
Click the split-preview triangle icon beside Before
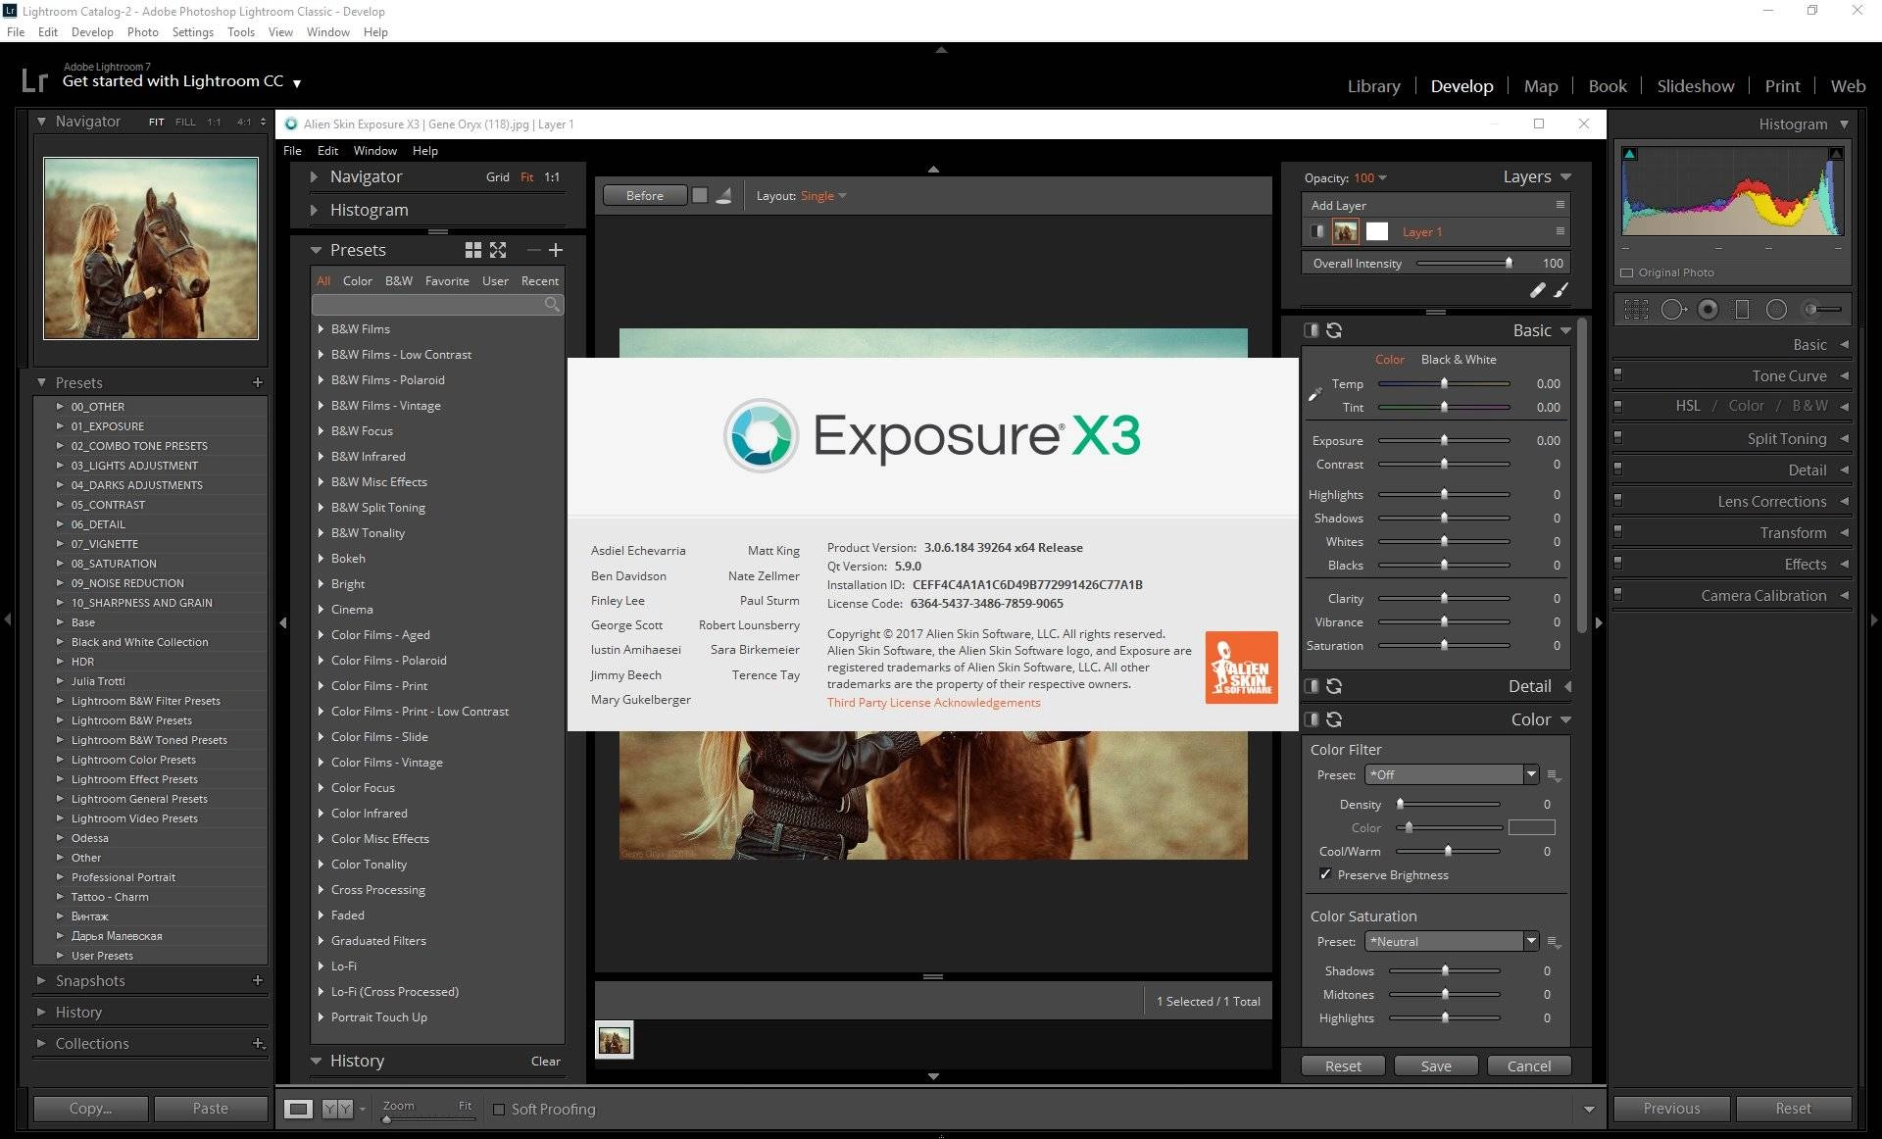click(x=723, y=196)
